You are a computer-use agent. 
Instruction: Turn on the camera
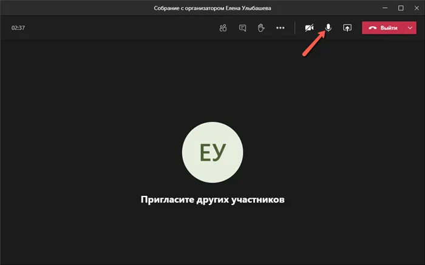click(309, 28)
